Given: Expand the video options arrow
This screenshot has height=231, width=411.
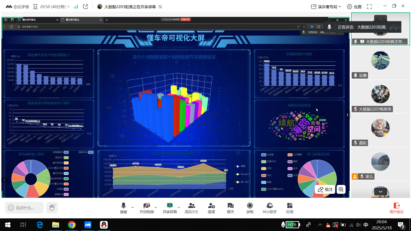Looking at the screenshot, I should [156, 207].
